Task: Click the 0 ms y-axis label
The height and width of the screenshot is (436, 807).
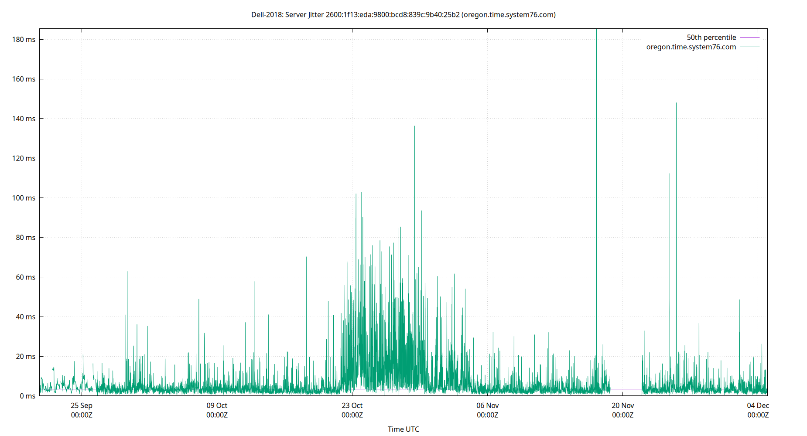Action: point(28,396)
